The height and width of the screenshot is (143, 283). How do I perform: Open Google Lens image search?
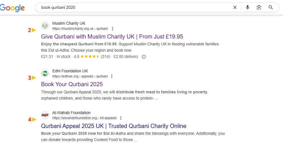(259, 8)
